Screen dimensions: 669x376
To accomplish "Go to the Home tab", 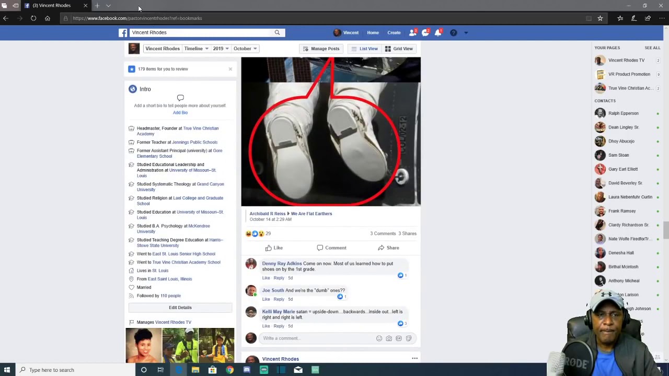I will 373,32.
